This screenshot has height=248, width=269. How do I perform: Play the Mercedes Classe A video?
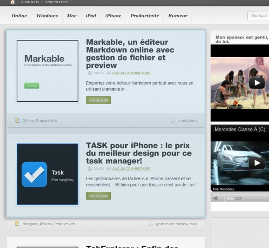[x=257, y=163]
